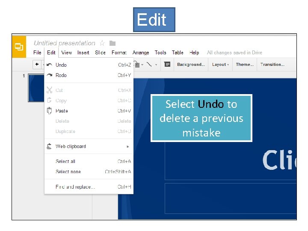This screenshot has height=231, width=308.
Task: Click the Undo arrow icon in menu
Action: pos(50,65)
